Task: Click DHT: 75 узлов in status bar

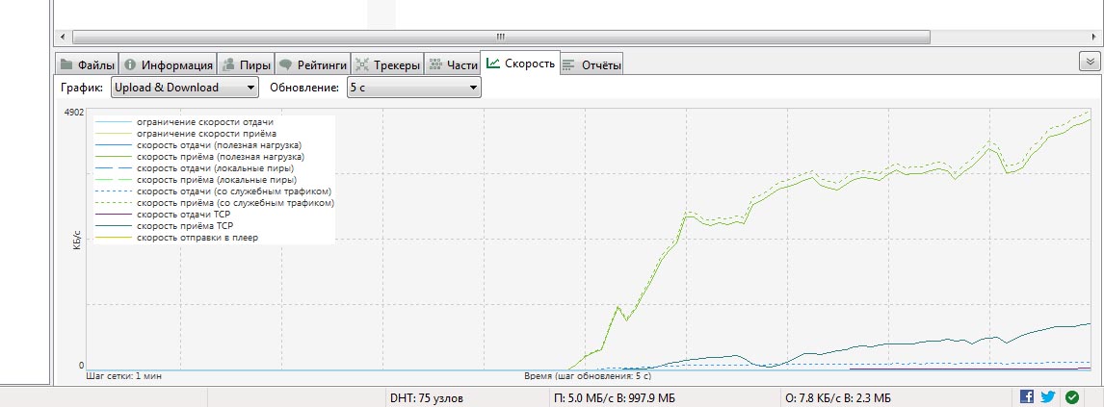Action: point(427,398)
